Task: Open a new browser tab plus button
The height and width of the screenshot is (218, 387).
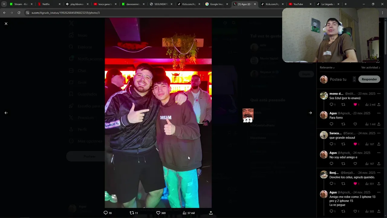Action: point(346,4)
